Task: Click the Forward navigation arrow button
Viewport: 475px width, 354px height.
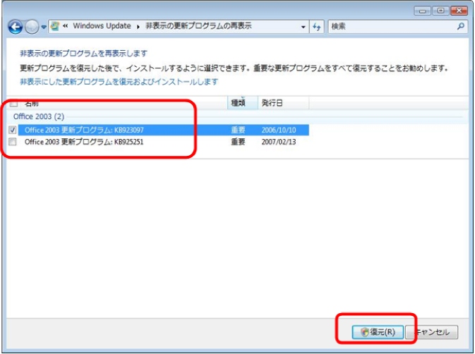Action: 32,27
